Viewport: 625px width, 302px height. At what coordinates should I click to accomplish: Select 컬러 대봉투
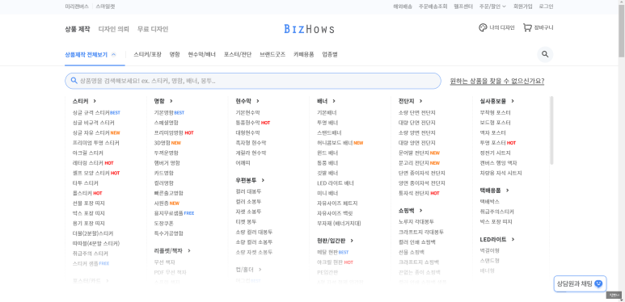tap(248, 191)
